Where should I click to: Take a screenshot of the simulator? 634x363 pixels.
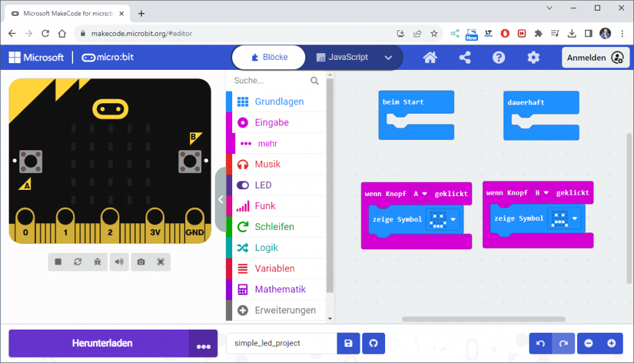(x=141, y=262)
